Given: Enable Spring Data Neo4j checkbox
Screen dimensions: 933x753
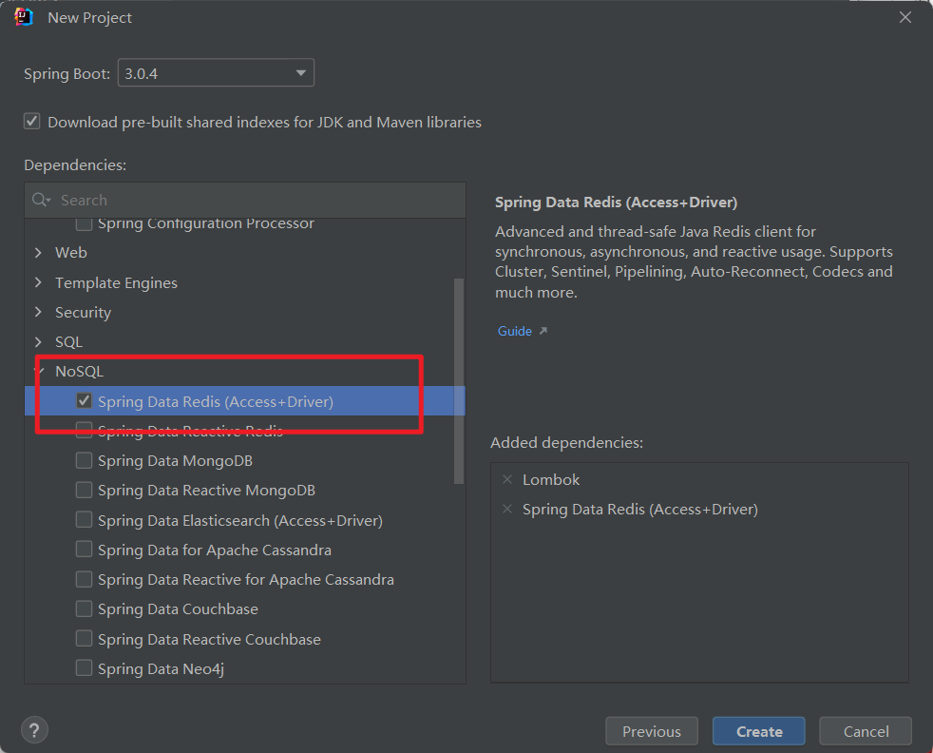Looking at the screenshot, I should [84, 667].
